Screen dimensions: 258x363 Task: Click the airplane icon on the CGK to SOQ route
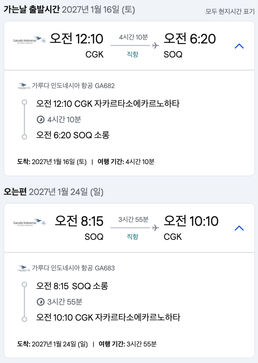tap(155, 45)
